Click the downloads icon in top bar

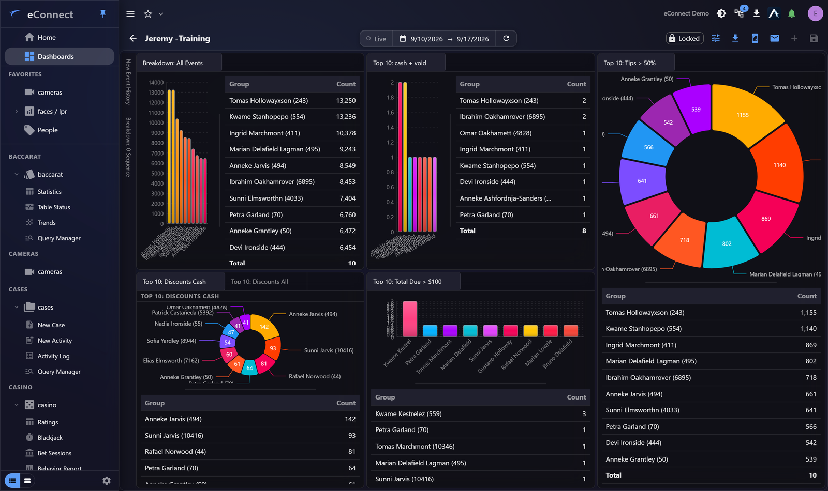coord(757,13)
